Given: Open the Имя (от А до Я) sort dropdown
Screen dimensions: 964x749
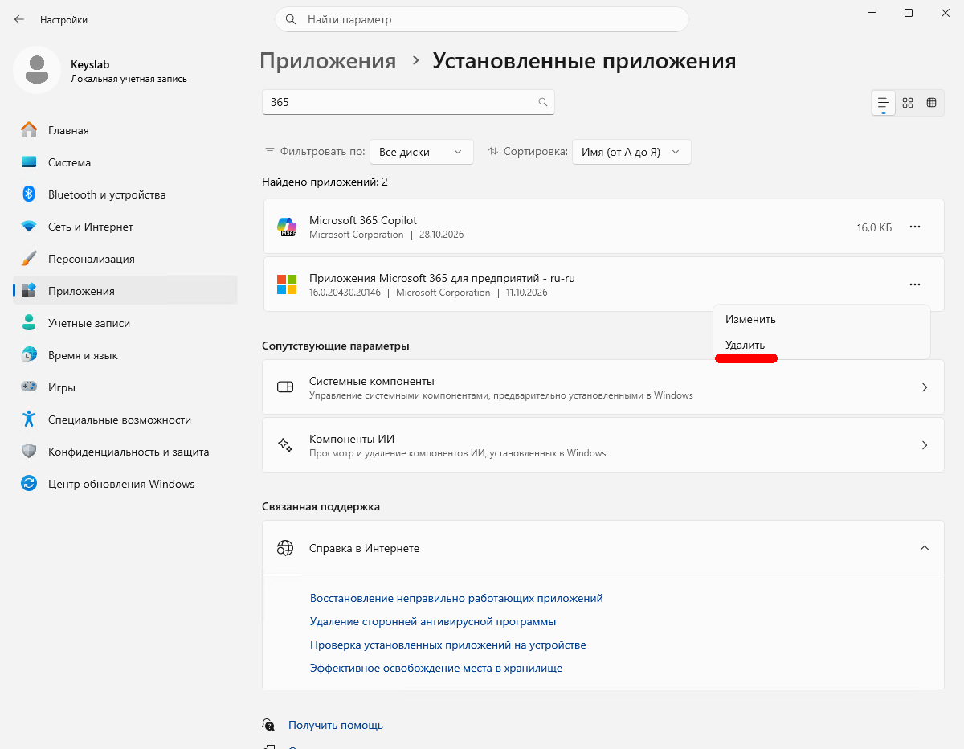Looking at the screenshot, I should [631, 152].
